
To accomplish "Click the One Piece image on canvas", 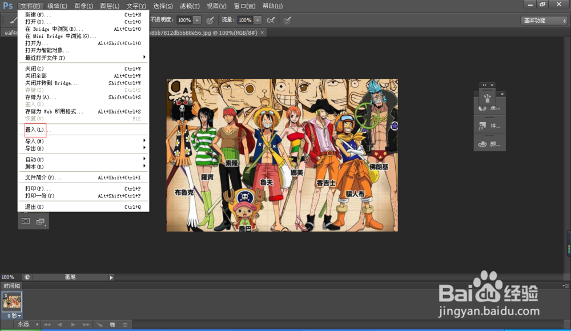I will pos(282,155).
